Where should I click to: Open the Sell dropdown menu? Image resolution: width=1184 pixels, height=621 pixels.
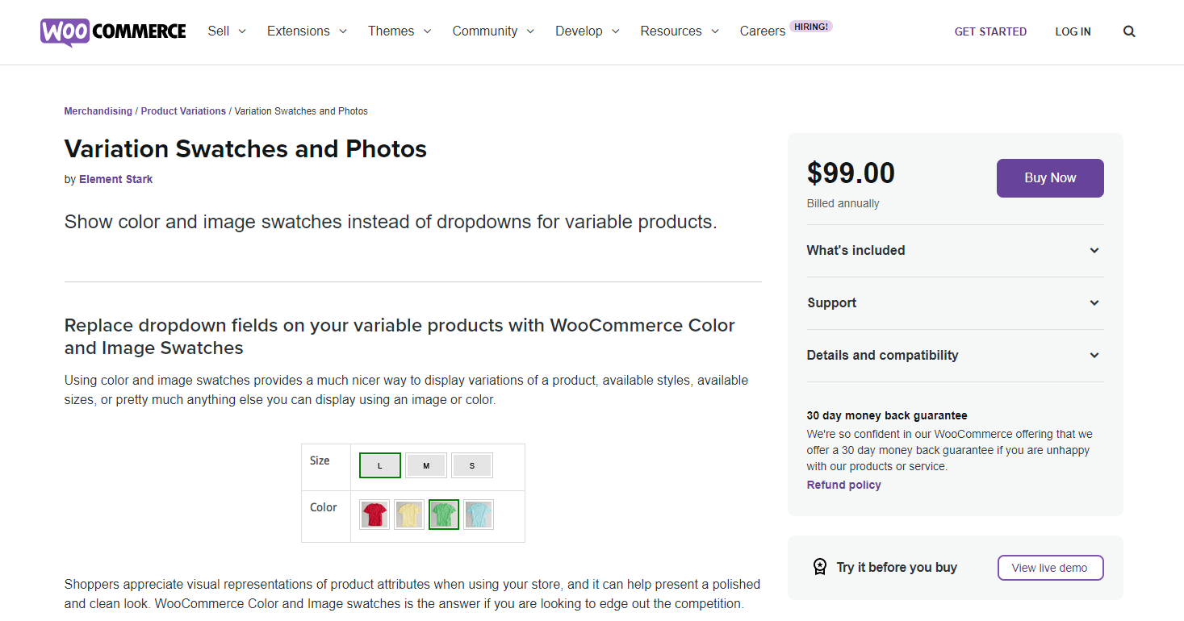point(227,31)
